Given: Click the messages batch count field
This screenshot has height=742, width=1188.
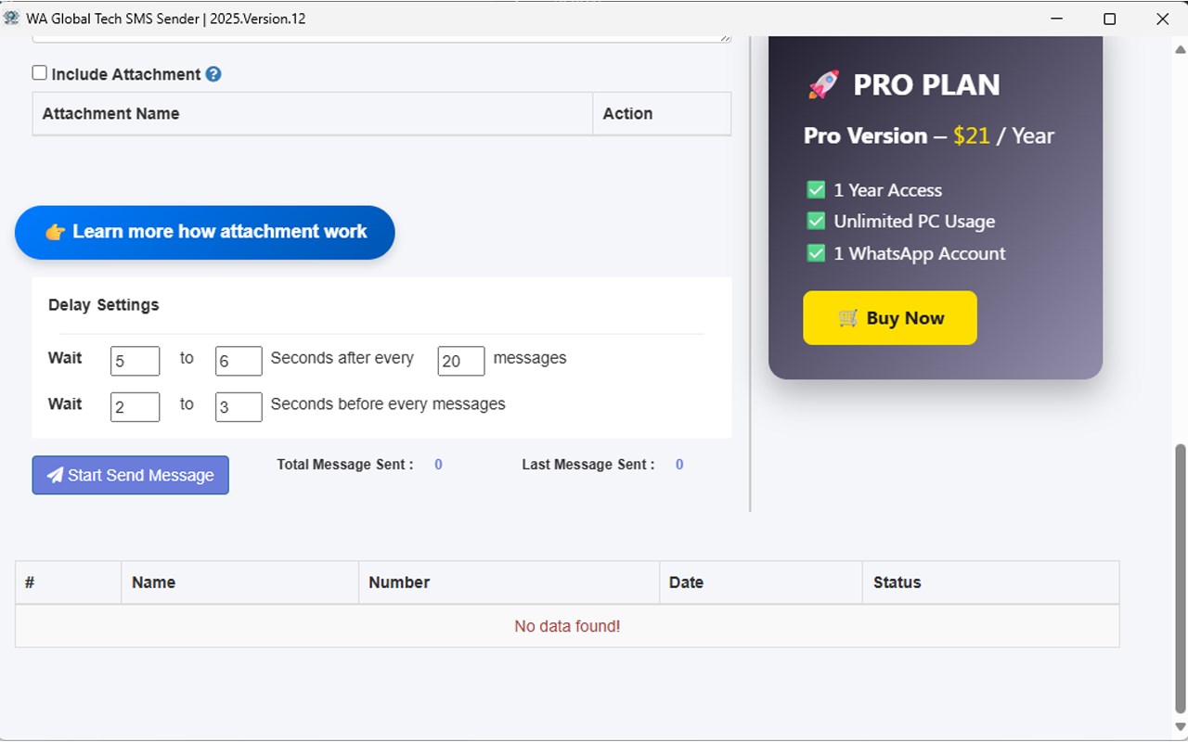Looking at the screenshot, I should 460,361.
